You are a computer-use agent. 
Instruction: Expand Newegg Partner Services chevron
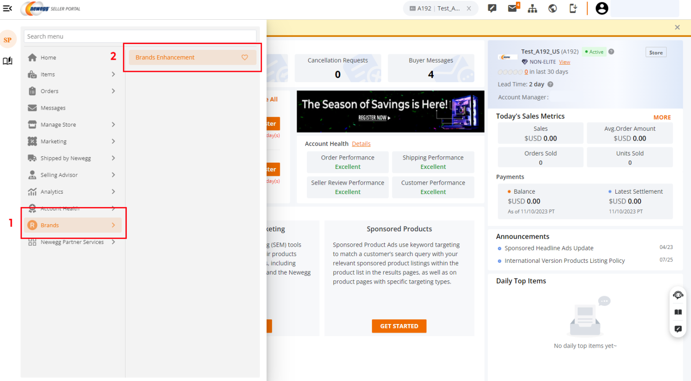[x=113, y=242]
